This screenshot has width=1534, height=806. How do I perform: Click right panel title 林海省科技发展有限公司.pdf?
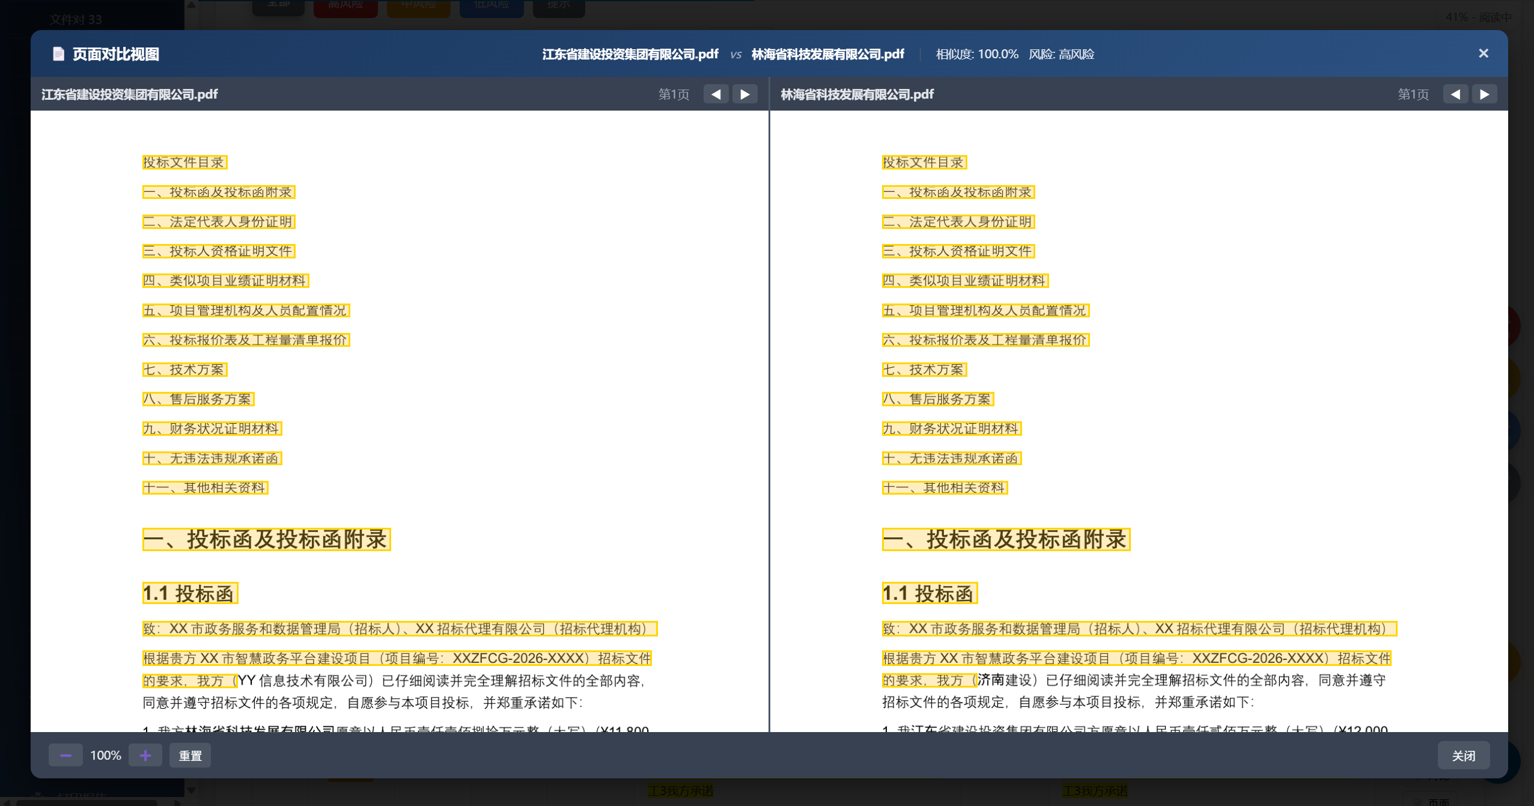[857, 94]
